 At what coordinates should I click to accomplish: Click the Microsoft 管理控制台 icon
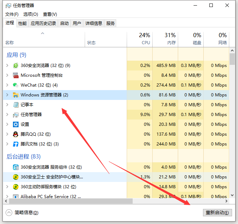[15, 75]
